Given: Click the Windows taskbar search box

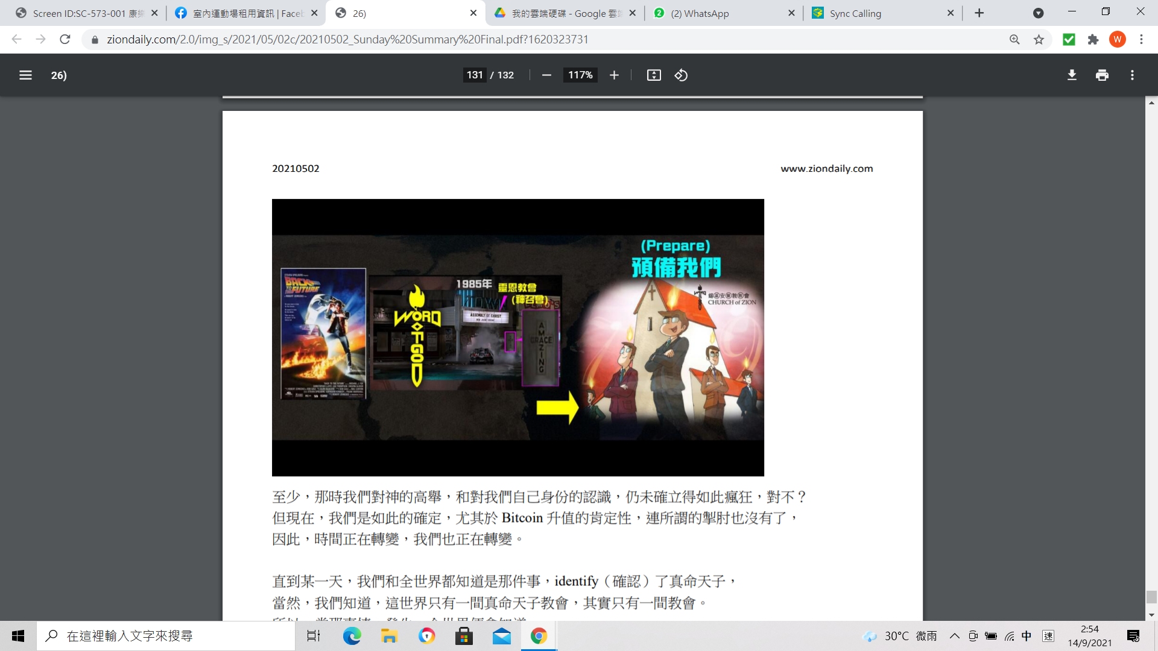Looking at the screenshot, I should tap(166, 636).
